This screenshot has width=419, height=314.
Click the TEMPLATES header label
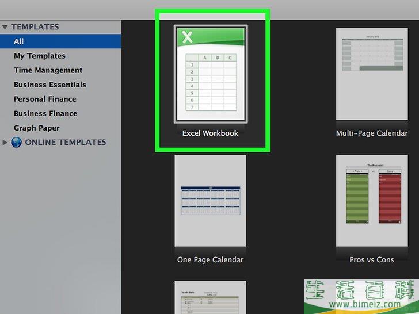coord(35,27)
